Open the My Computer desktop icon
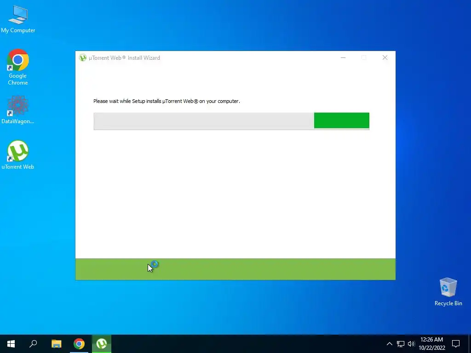 click(18, 19)
